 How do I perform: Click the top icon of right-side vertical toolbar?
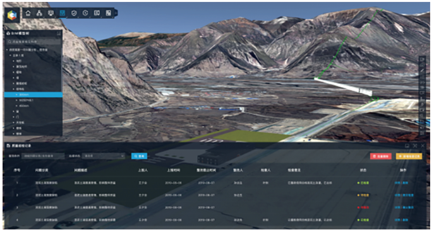click(423, 59)
